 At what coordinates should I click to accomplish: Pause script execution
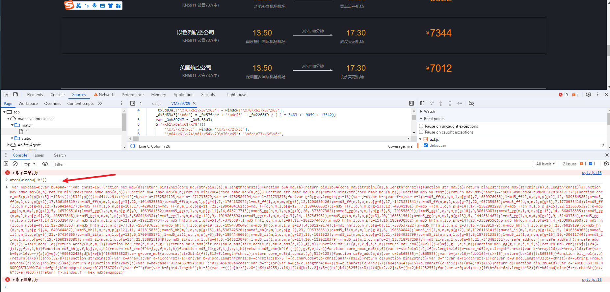coord(422,103)
